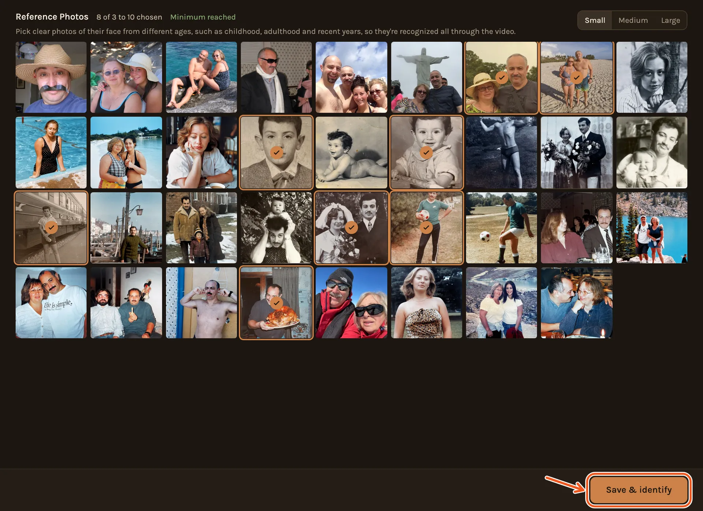Select ski selfie with goggles photo

pyautogui.click(x=351, y=303)
